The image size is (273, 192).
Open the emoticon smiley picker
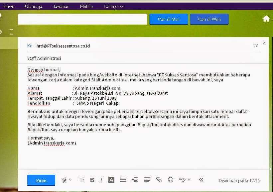coord(171,180)
